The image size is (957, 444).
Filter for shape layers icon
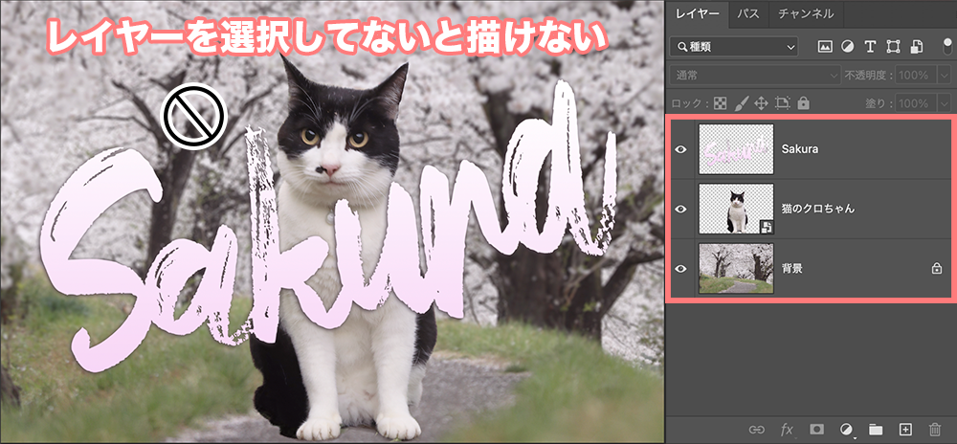[x=894, y=46]
